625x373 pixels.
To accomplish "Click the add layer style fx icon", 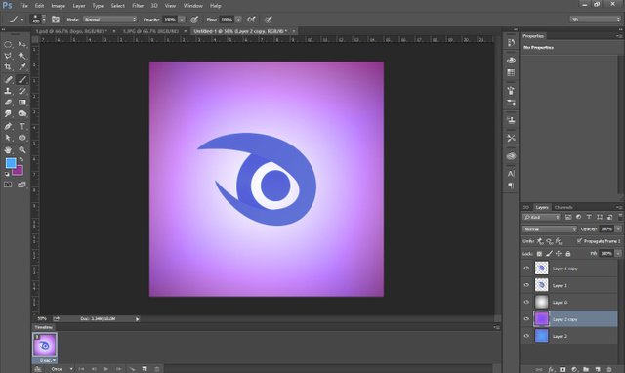I will (x=551, y=369).
